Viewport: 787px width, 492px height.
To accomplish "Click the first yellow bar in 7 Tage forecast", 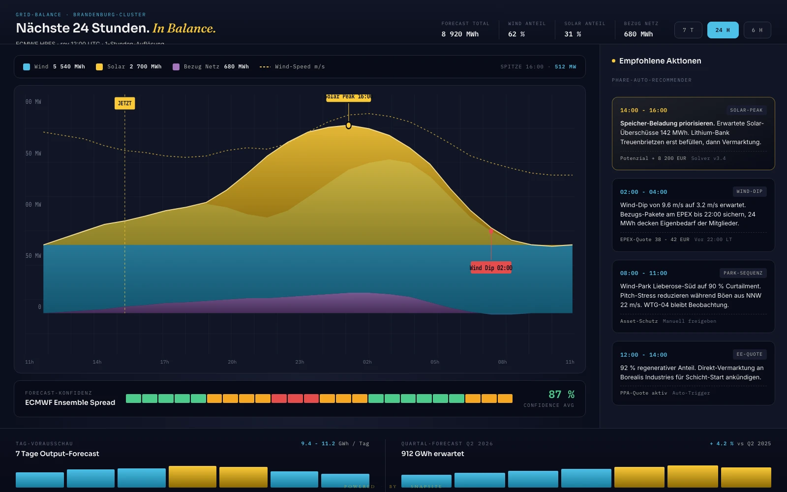I will pyautogui.click(x=192, y=477).
